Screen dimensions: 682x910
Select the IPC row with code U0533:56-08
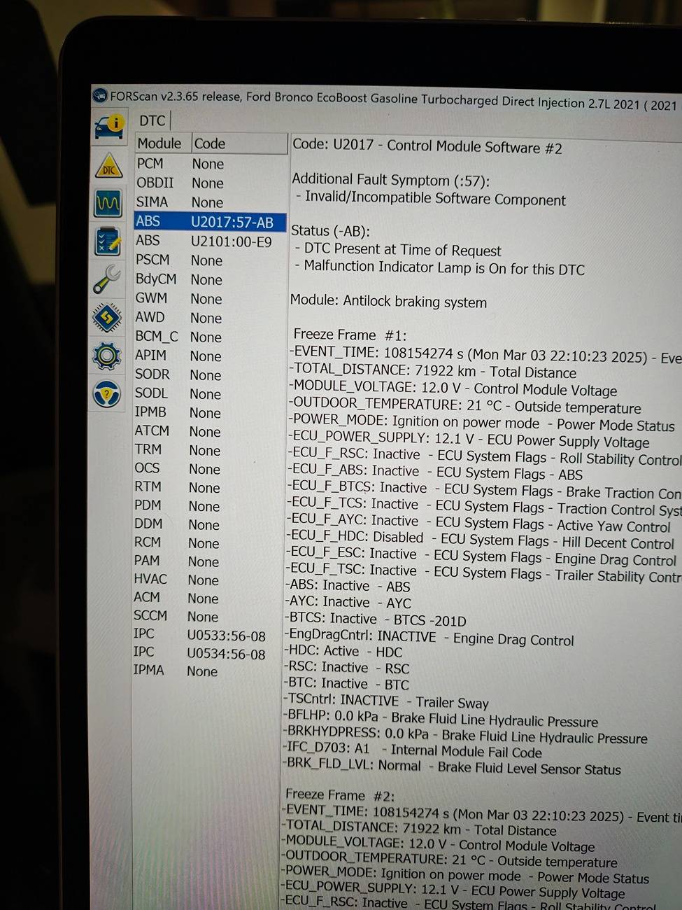pyautogui.click(x=208, y=635)
